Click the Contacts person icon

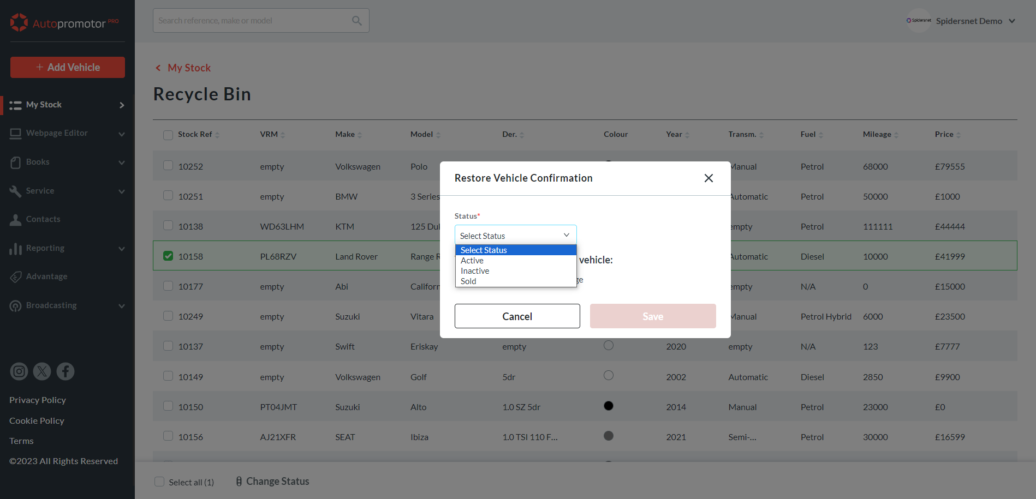[x=15, y=219]
